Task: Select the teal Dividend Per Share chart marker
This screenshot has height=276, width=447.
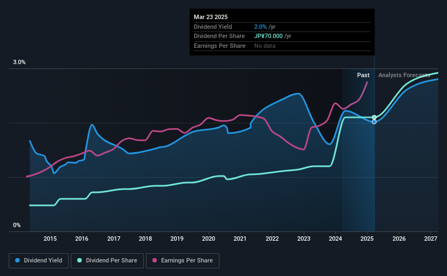Action: (374, 117)
